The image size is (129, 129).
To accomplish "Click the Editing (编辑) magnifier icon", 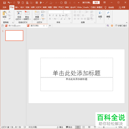I will pyautogui.click(x=108, y=13).
